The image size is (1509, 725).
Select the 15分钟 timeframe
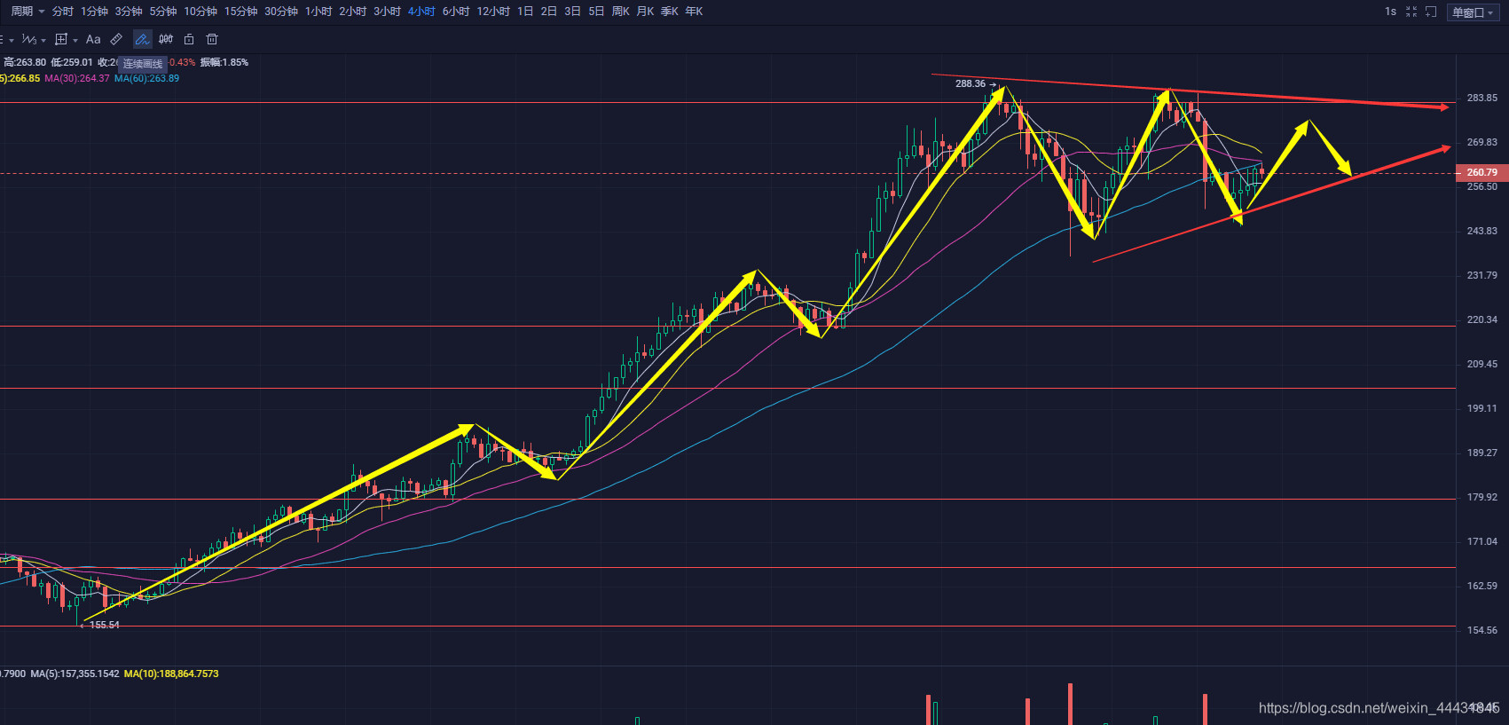click(x=241, y=12)
